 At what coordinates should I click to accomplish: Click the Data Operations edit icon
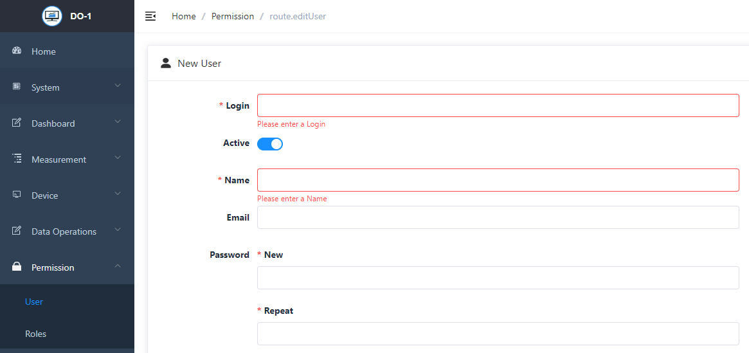[x=17, y=231]
